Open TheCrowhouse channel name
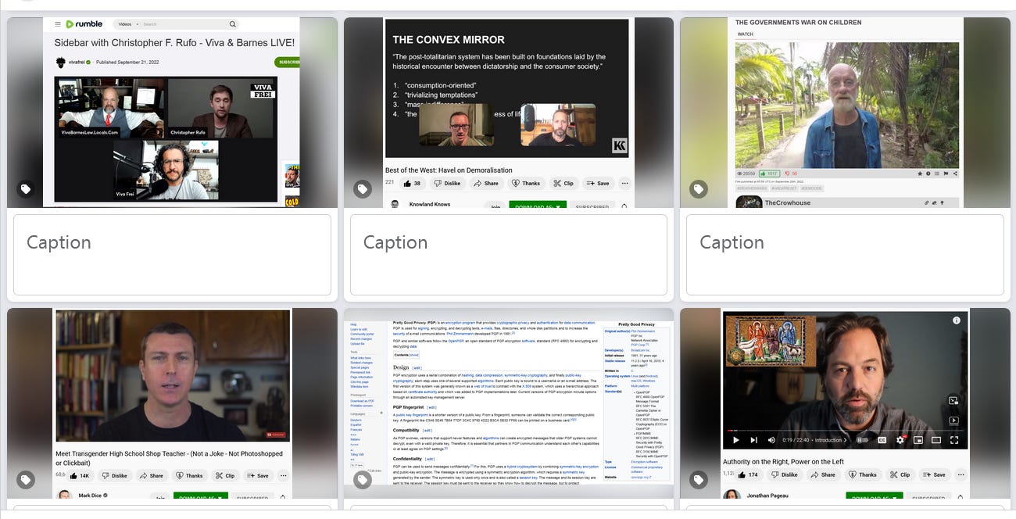The width and height of the screenshot is (1016, 519). click(x=788, y=202)
